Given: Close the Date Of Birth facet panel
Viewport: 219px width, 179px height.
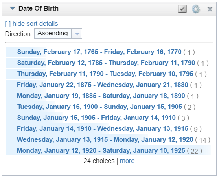Looking at the screenshot, I should coord(210,9).
